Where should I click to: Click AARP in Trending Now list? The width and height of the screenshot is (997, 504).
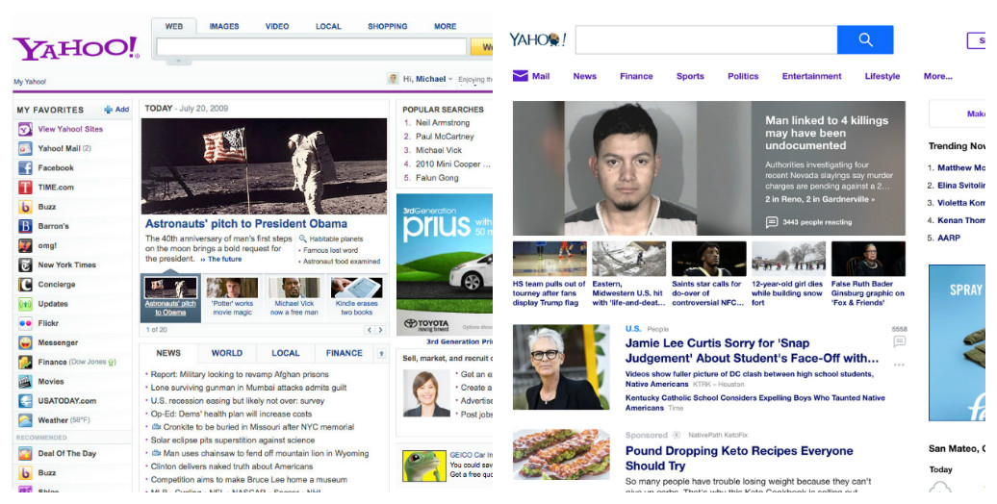click(949, 238)
